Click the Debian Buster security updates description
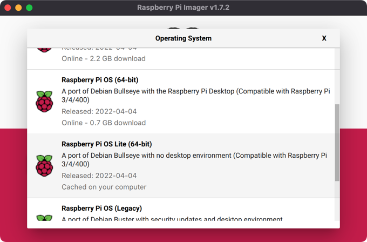Viewport: 367px width, 242px height. tap(172, 219)
